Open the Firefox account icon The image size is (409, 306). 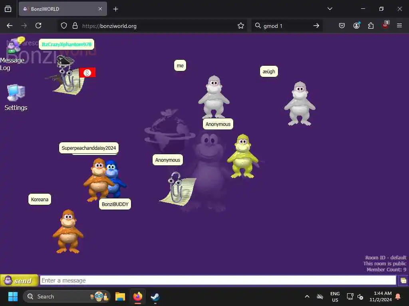coord(357,25)
